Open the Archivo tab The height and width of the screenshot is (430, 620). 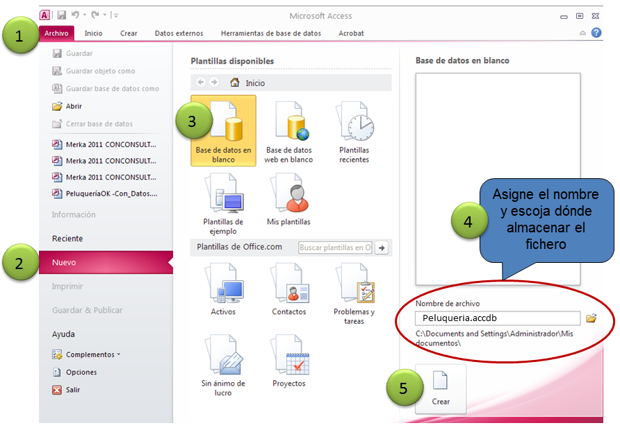coord(56,33)
